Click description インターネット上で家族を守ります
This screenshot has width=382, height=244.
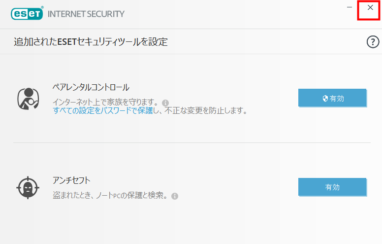106,102
